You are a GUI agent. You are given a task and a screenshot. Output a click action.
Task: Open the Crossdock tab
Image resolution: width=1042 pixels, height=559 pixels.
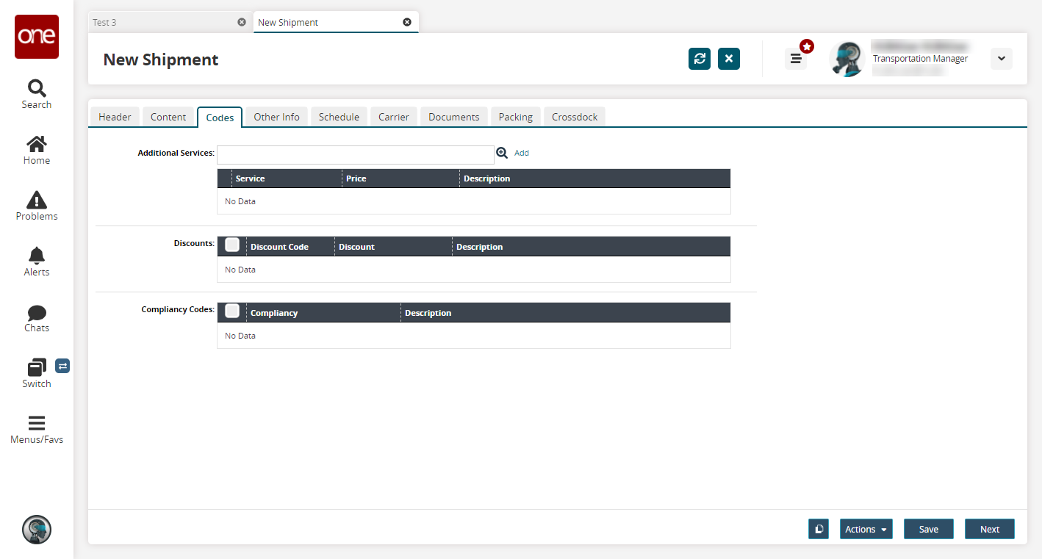pyautogui.click(x=575, y=117)
